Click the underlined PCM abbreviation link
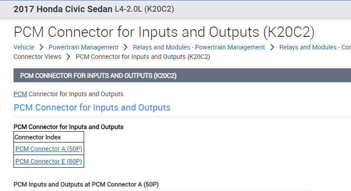Image resolution: width=351 pixels, height=191 pixels. point(20,94)
